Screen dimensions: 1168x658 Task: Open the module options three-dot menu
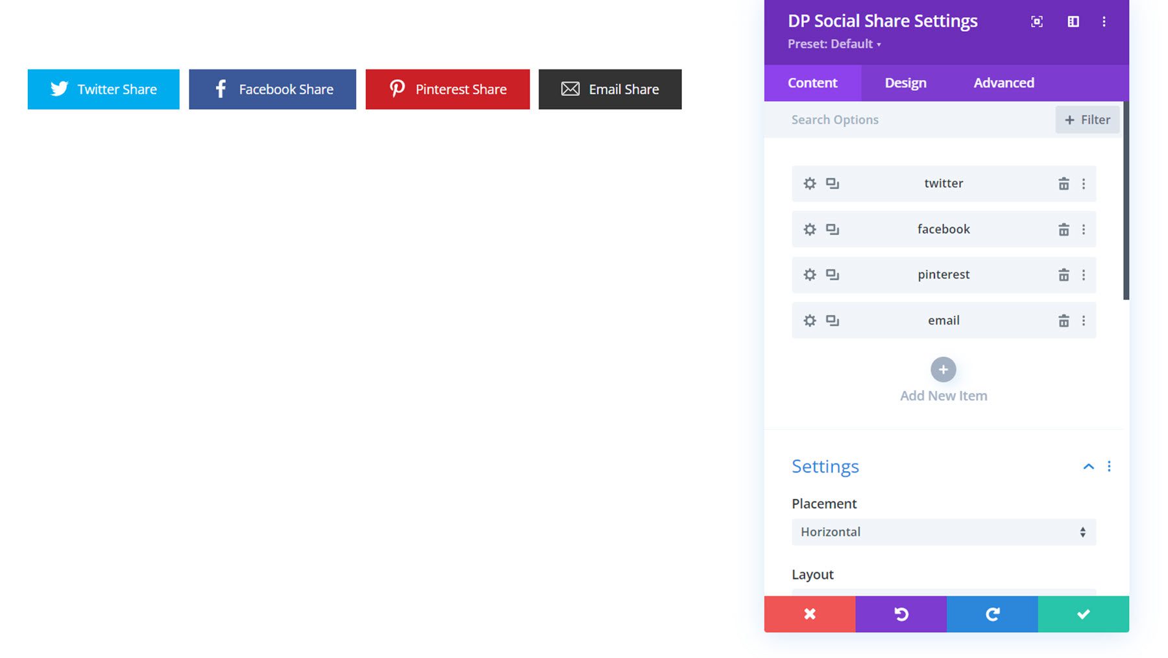click(1104, 21)
